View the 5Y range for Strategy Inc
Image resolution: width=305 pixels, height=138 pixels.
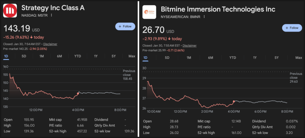pyautogui.click(x=113, y=56)
